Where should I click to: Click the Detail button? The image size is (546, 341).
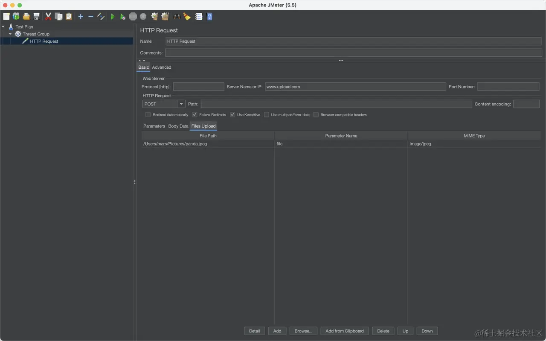[255, 331]
